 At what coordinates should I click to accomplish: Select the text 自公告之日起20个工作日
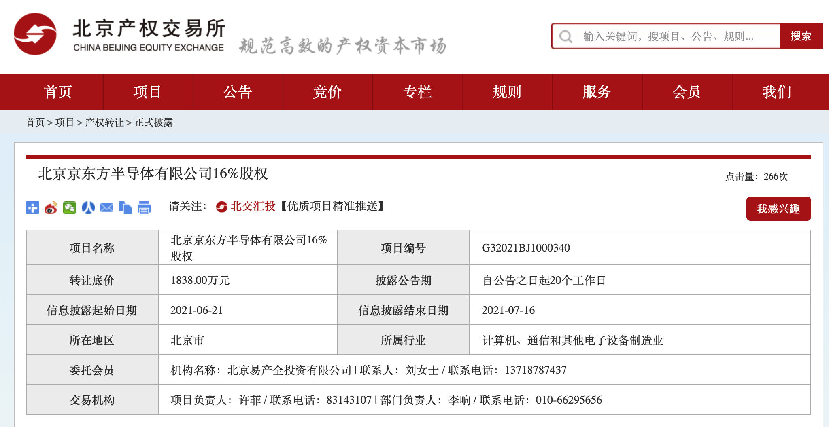pyautogui.click(x=544, y=280)
